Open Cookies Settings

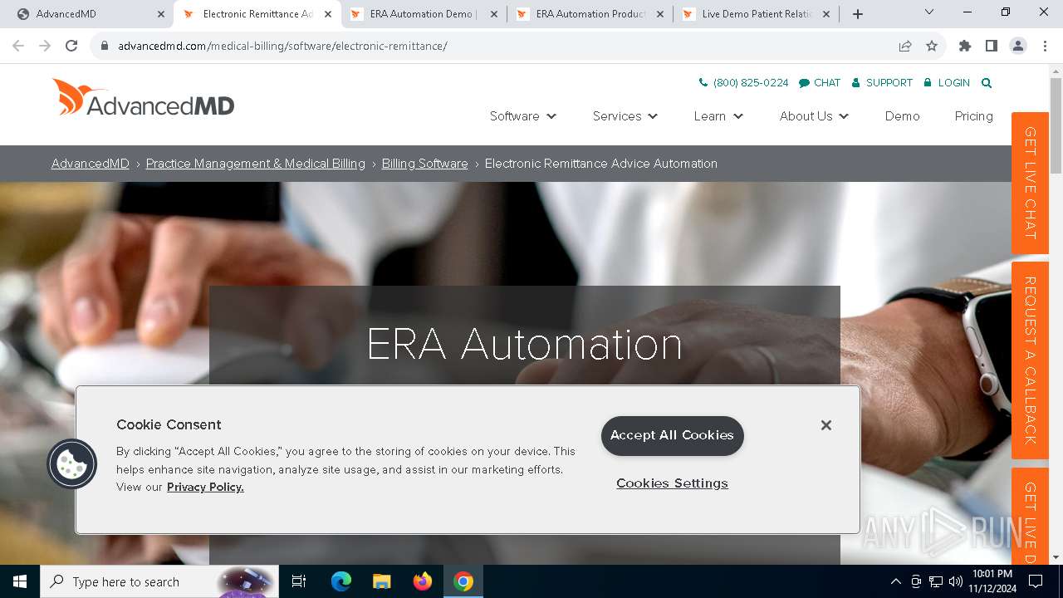coord(672,483)
